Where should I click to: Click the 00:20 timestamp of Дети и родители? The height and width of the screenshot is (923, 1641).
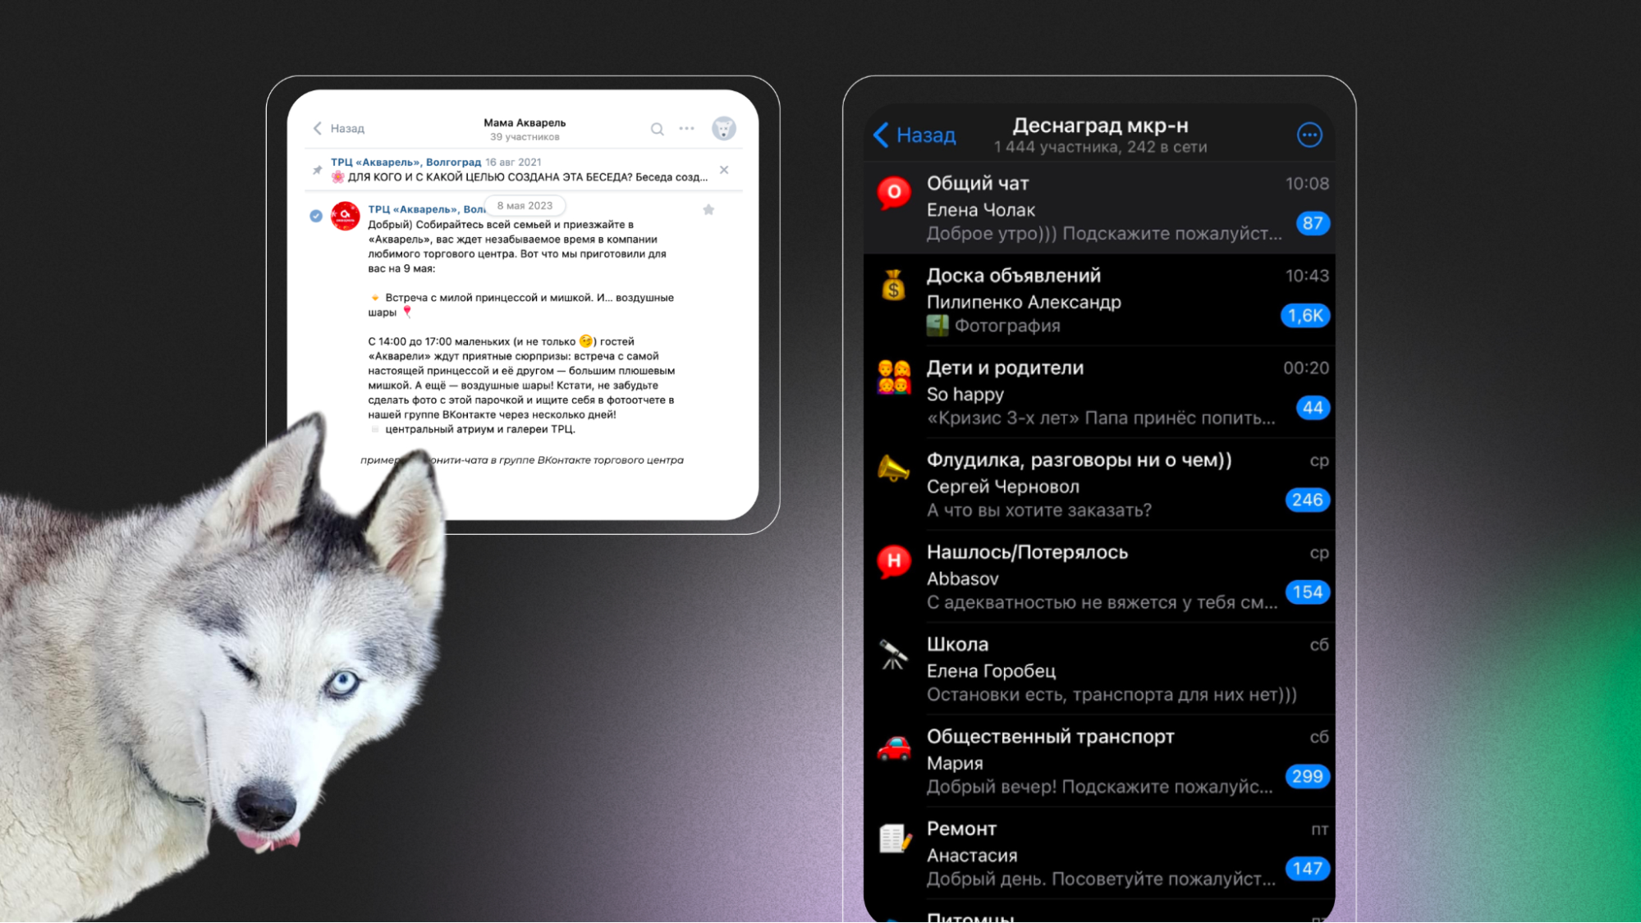1306,368
